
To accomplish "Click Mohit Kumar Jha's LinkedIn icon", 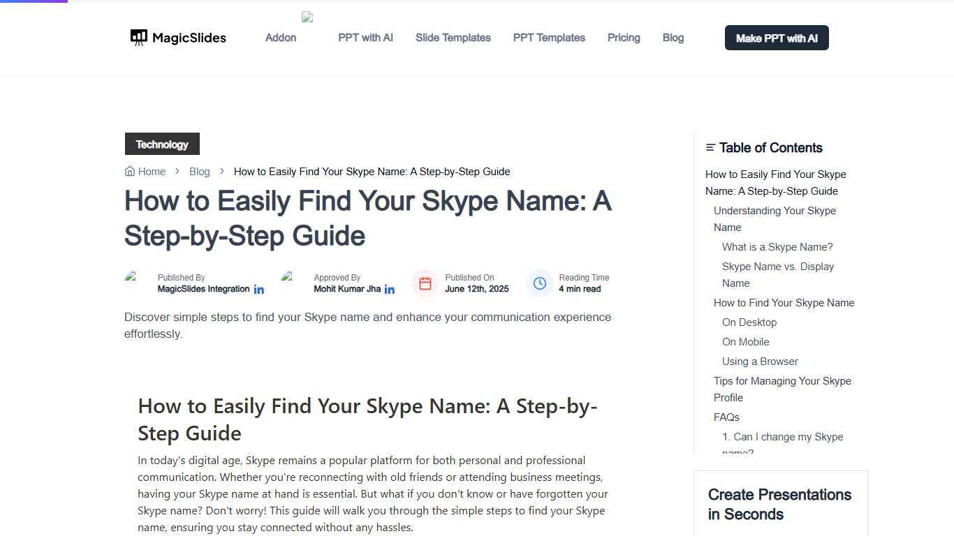I will coord(390,288).
